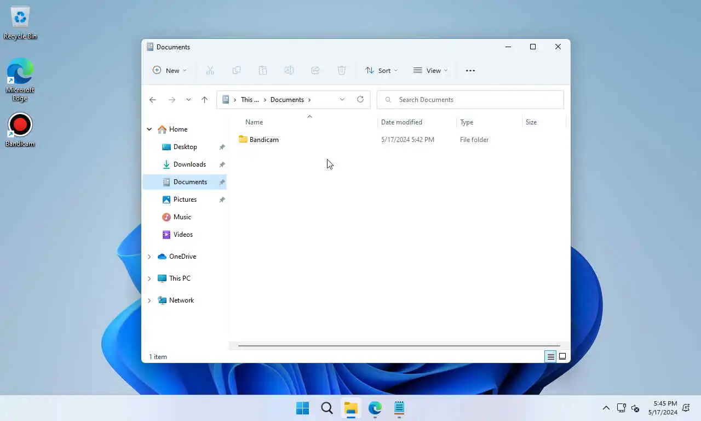Open the See more ellipsis menu
This screenshot has height=421, width=701.
coord(470,70)
